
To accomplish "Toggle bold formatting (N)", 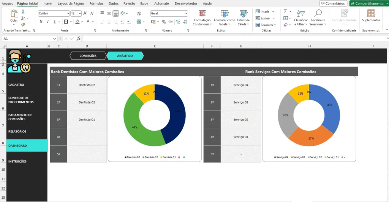I will [x=41, y=22].
